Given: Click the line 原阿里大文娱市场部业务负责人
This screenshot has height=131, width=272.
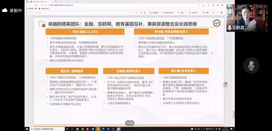Looking at the screenshot, I should 157,43.
